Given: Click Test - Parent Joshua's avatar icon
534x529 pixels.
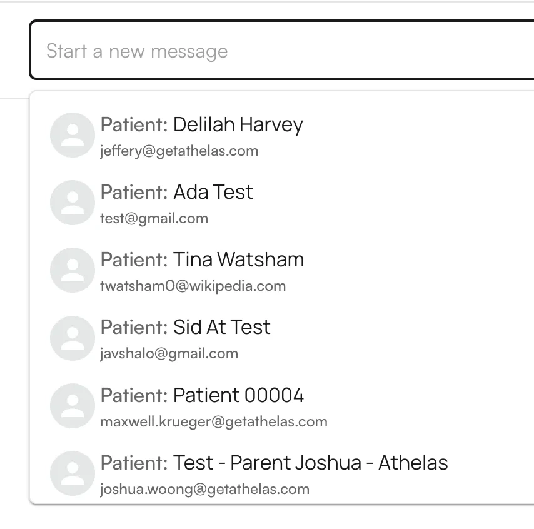Looking at the screenshot, I should point(73,473).
